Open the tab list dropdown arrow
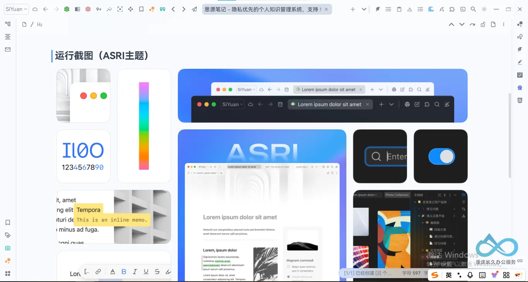 point(364,9)
